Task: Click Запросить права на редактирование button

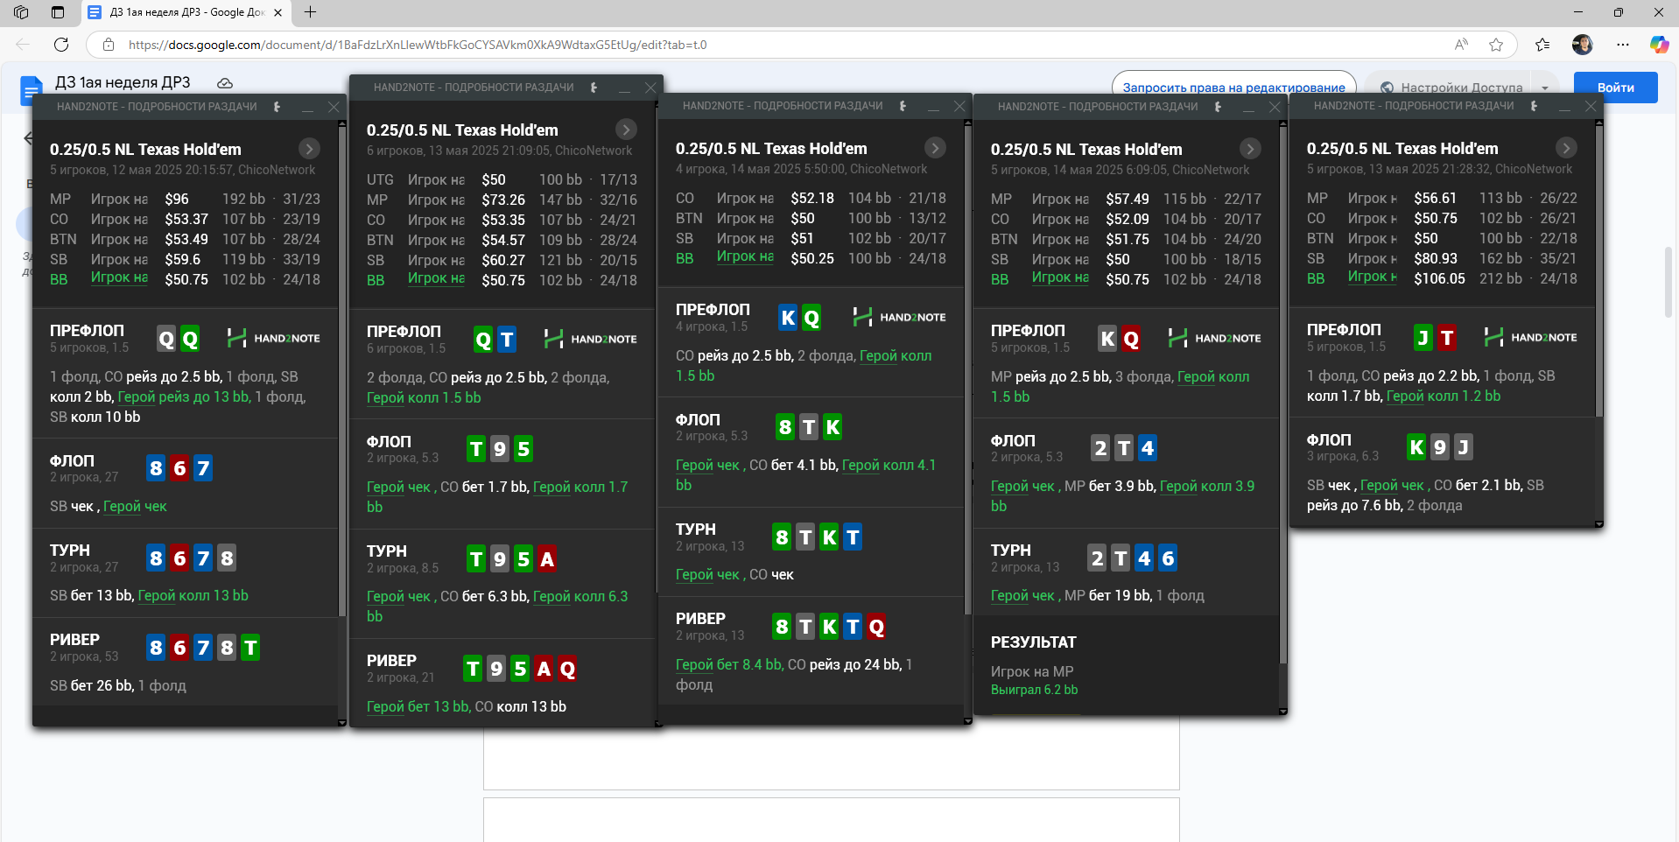Action: click(1233, 88)
